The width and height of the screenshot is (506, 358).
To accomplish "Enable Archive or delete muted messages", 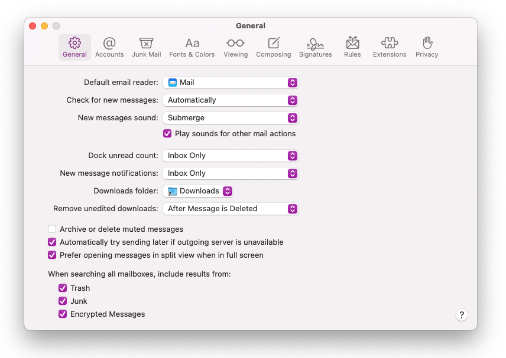I will pos(52,229).
